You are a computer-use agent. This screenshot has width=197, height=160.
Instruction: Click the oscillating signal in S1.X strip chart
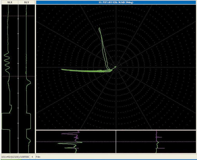pyautogui.click(x=6, y=62)
